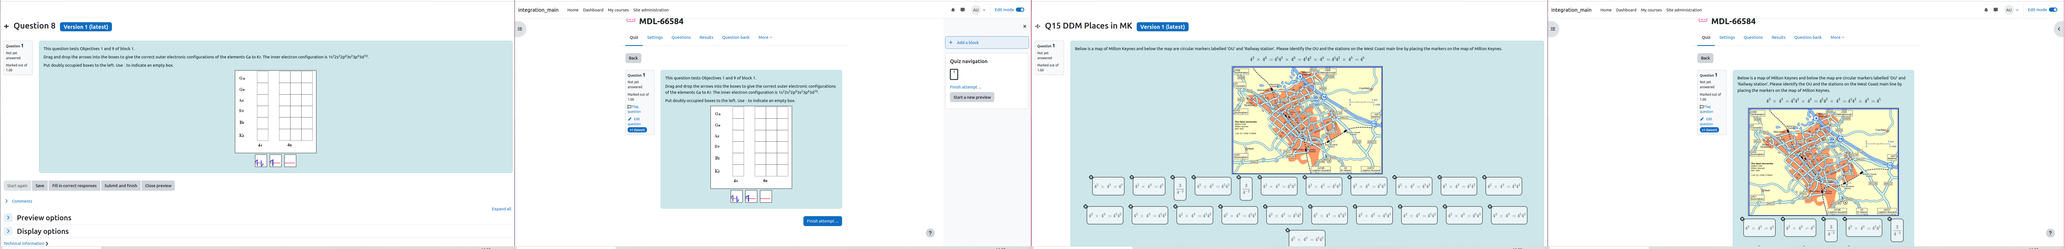
Task: Click Expand all link in Question 8 preview
Action: pos(501,209)
